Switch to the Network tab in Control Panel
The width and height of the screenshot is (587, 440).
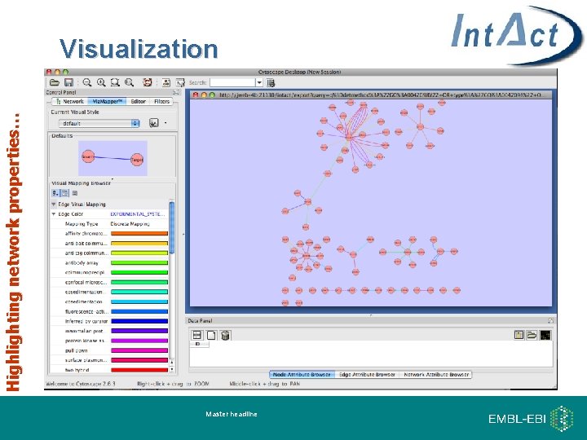[69, 101]
